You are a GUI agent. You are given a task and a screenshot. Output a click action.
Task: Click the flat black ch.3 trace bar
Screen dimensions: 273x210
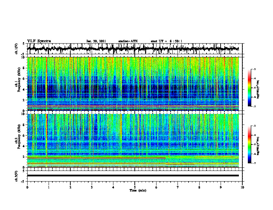click(133, 176)
